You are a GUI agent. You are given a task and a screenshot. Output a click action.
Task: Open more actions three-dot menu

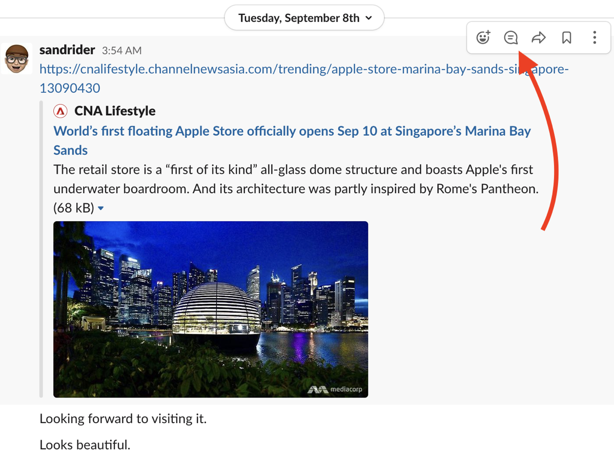(x=595, y=37)
